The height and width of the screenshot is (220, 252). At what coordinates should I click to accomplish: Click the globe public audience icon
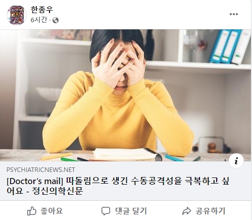[x=56, y=20]
